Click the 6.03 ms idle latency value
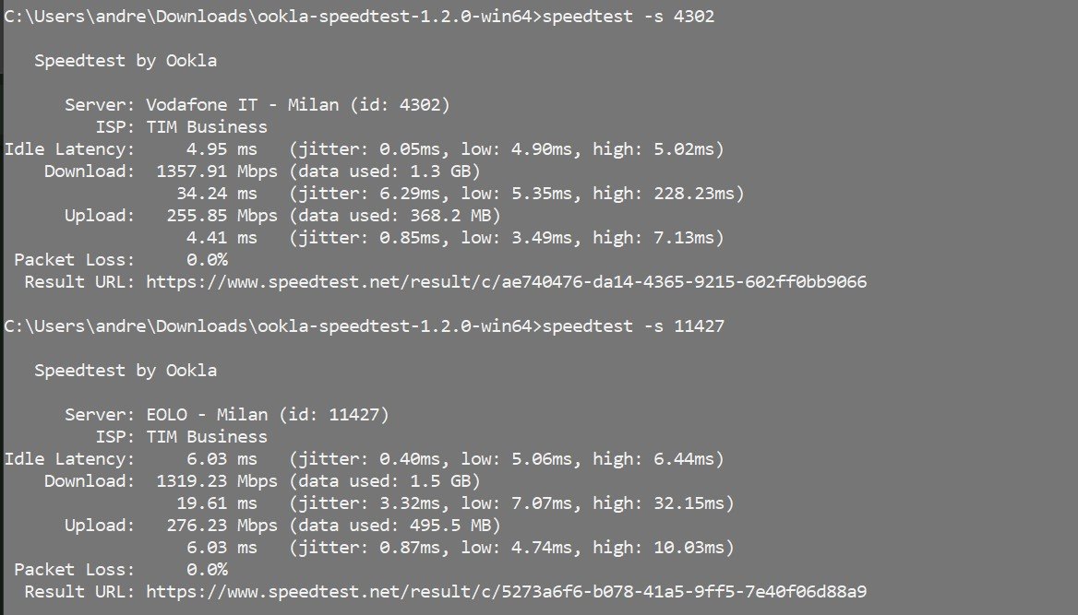 tap(222, 459)
